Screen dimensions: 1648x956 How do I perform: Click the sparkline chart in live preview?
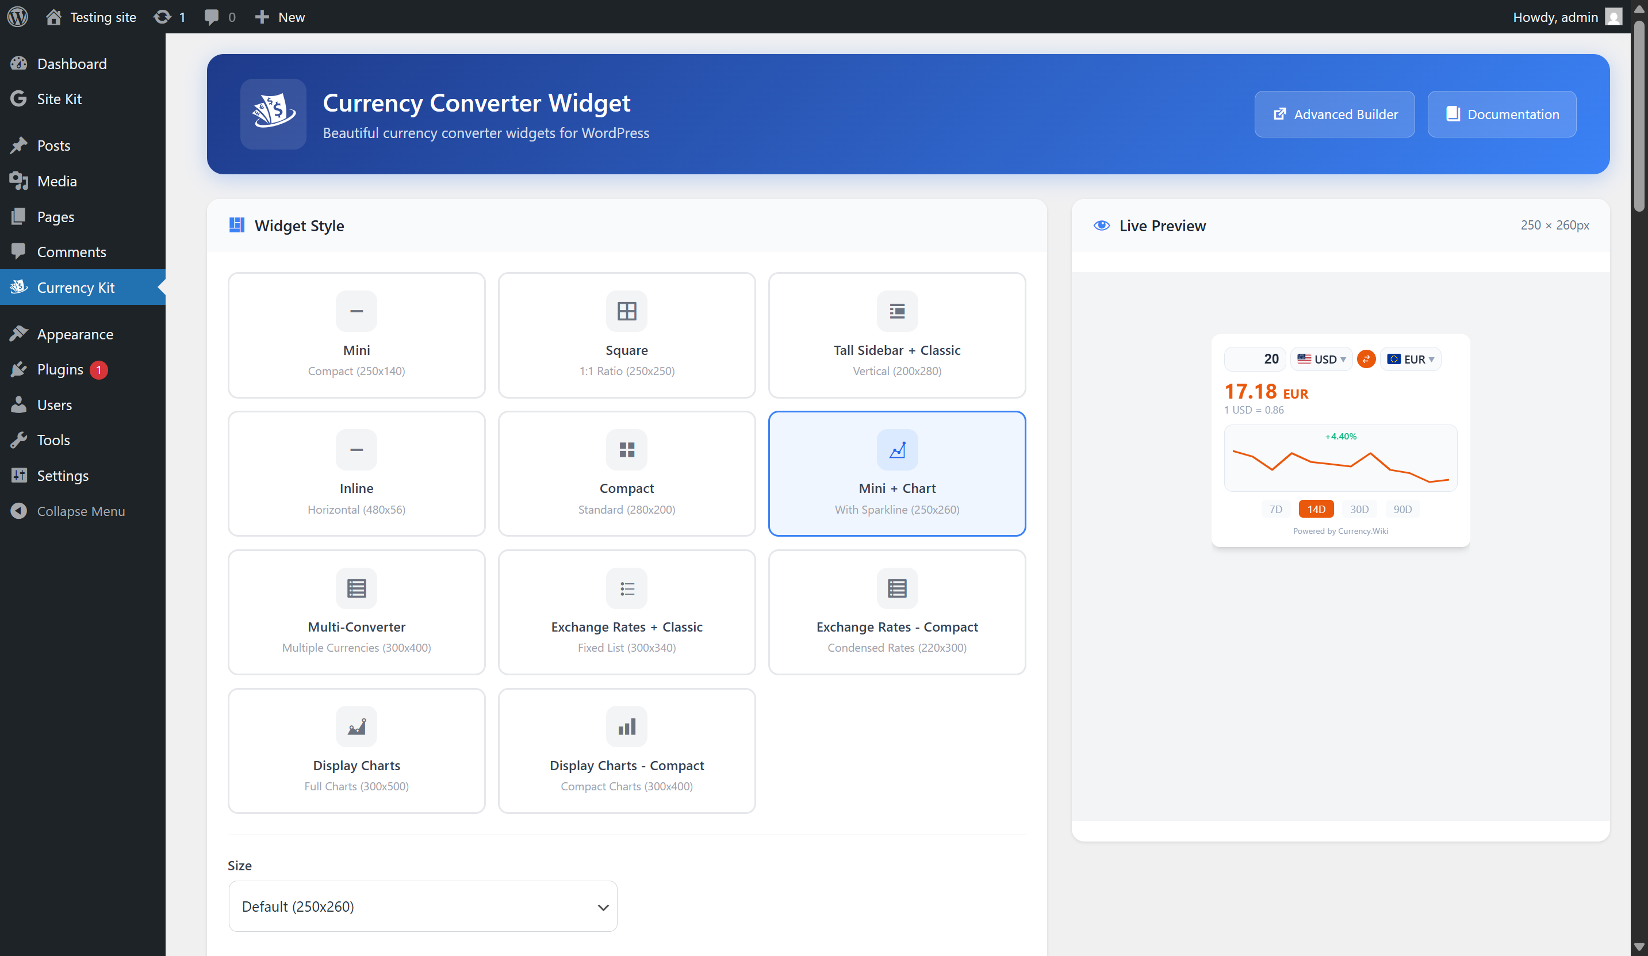click(1339, 460)
